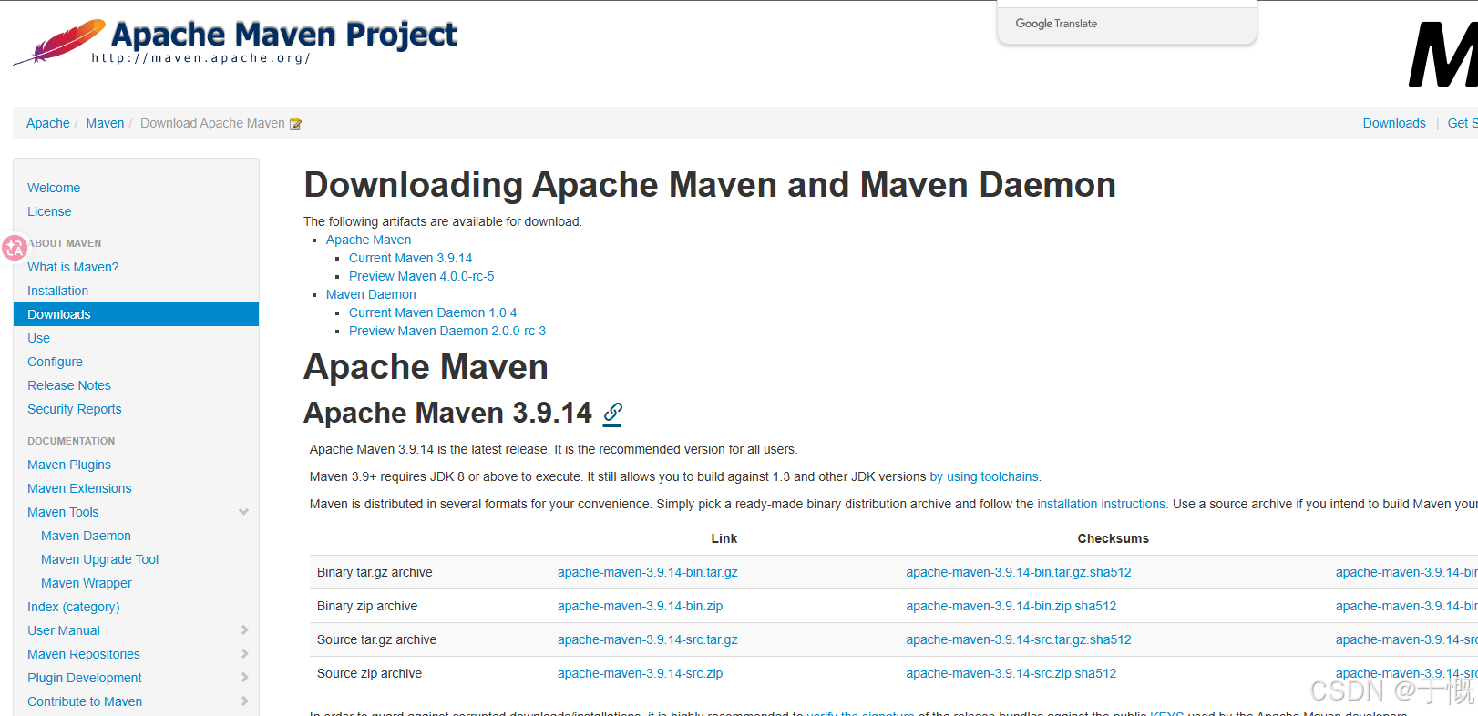Screen dimensions: 1478x716
Task: Open Maven Daemon sidebar sub-item
Action: pyautogui.click(x=86, y=536)
